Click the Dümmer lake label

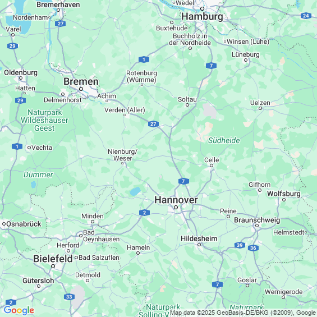pos(38,174)
